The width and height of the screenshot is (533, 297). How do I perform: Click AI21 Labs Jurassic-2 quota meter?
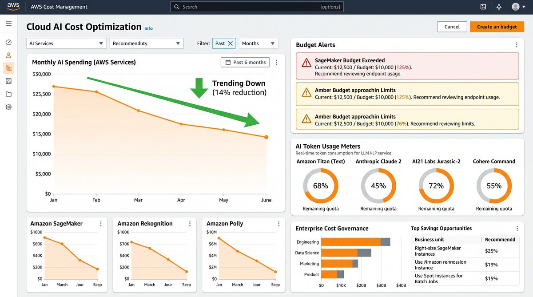click(x=436, y=186)
